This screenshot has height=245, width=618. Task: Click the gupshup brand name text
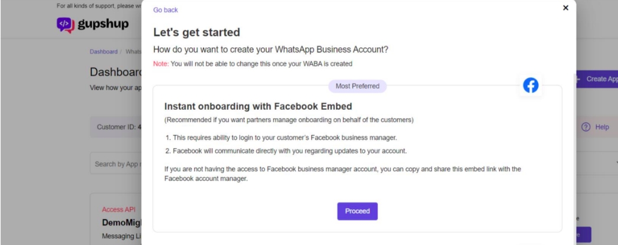[x=103, y=24]
